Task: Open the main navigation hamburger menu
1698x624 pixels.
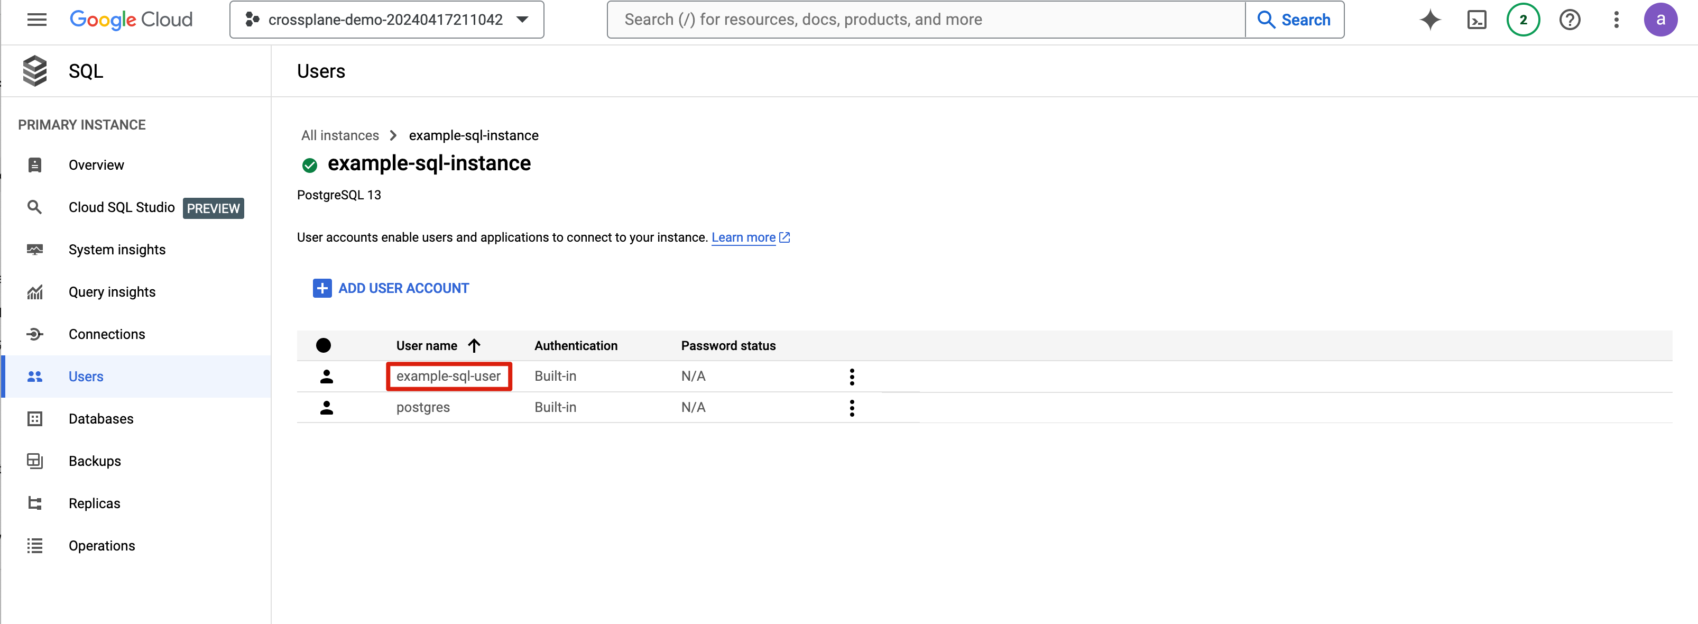Action: [36, 20]
